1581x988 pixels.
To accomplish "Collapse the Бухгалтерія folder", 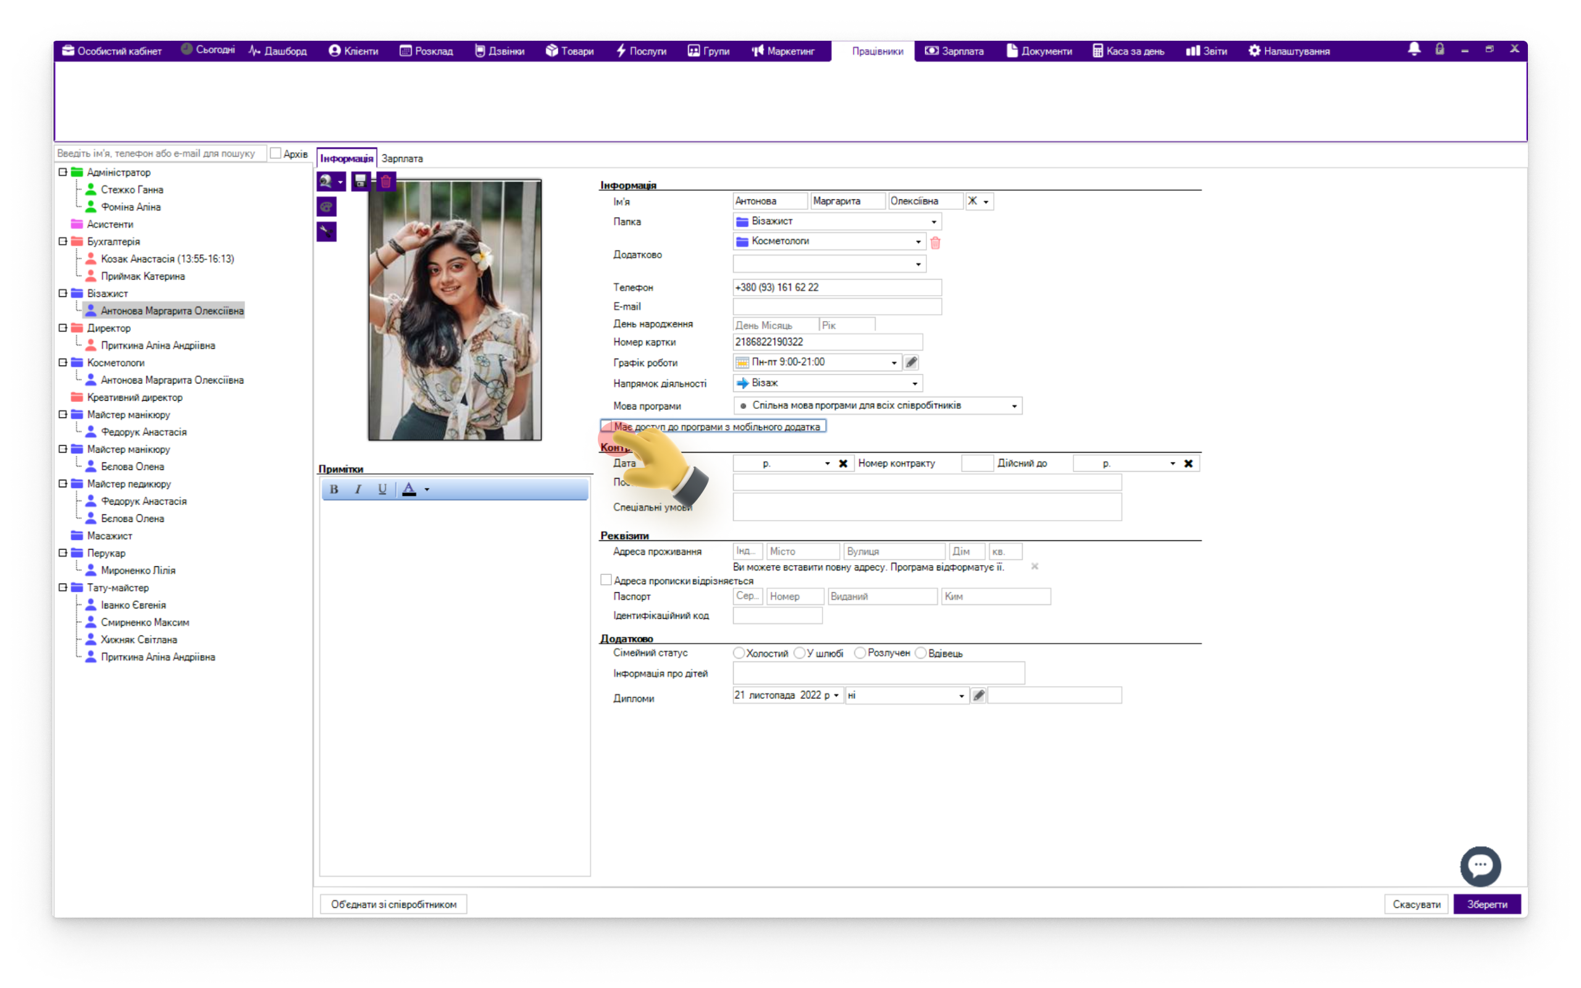I will (x=63, y=242).
